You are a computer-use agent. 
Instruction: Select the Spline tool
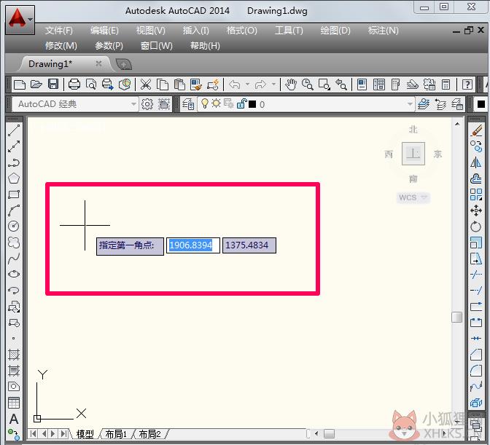(14, 259)
